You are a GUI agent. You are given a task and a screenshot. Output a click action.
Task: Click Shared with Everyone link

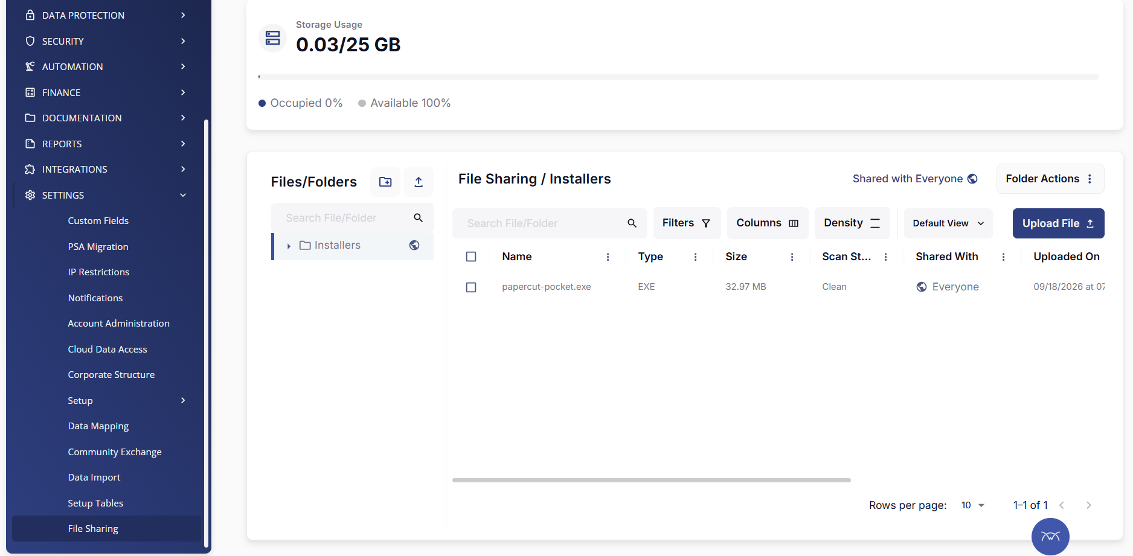915,179
